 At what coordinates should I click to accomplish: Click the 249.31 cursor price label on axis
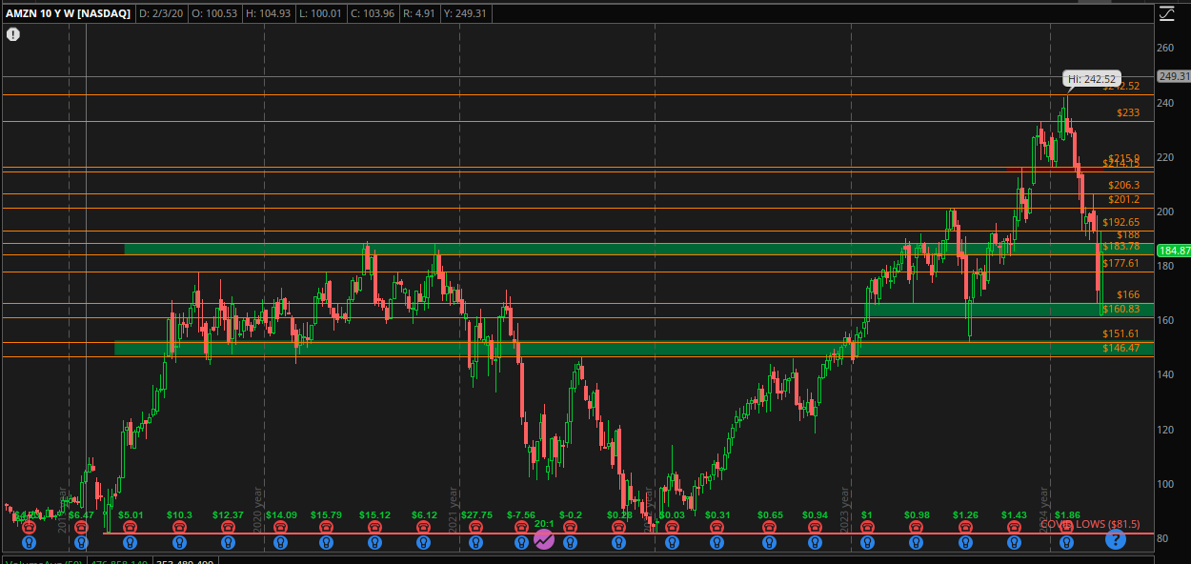click(x=1173, y=76)
